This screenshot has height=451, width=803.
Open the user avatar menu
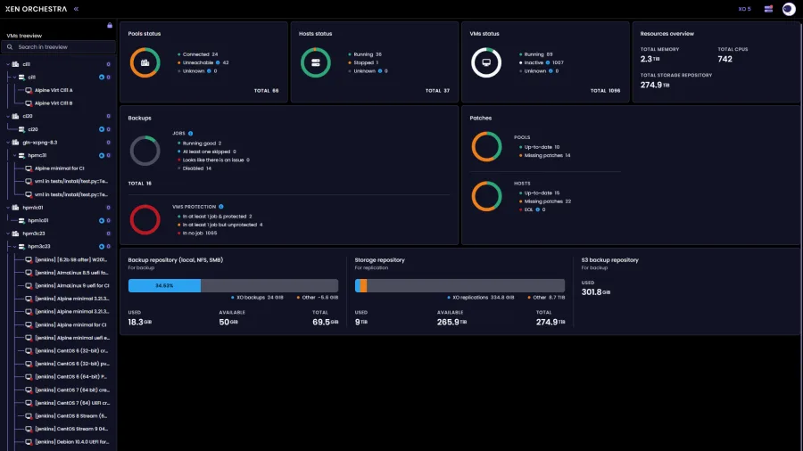coord(789,9)
